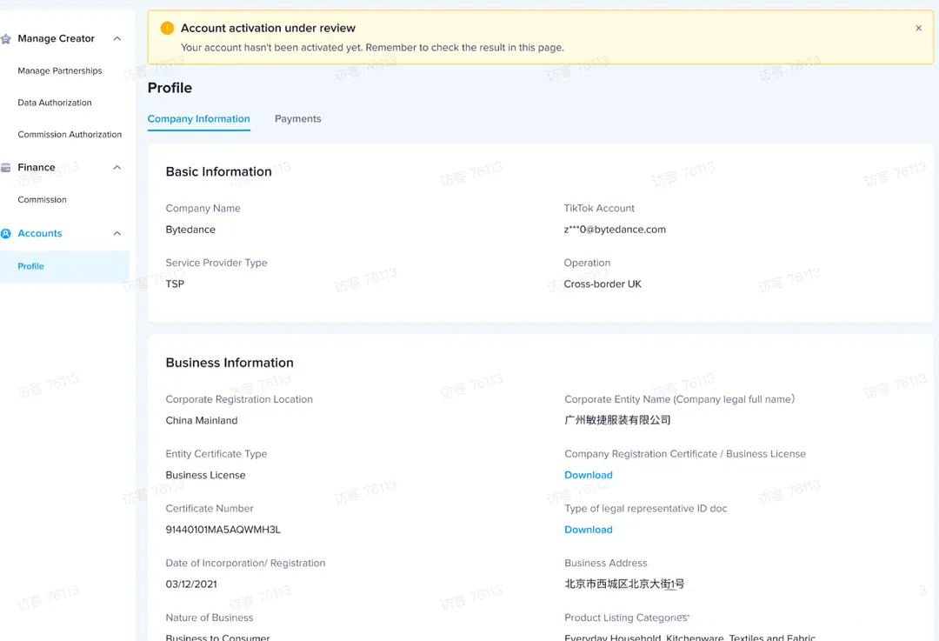
Task: Go to Data Authorization page
Action: [55, 103]
